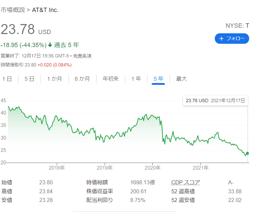
Task: Show the 最大 maximum range chart
Action: (181, 79)
